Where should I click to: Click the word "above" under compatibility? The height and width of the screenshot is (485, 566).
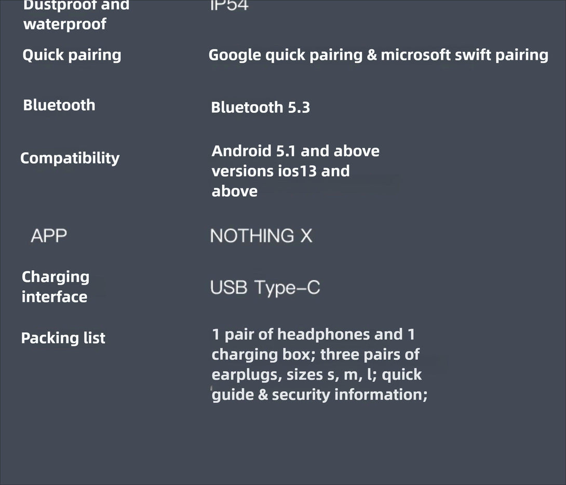(x=235, y=191)
